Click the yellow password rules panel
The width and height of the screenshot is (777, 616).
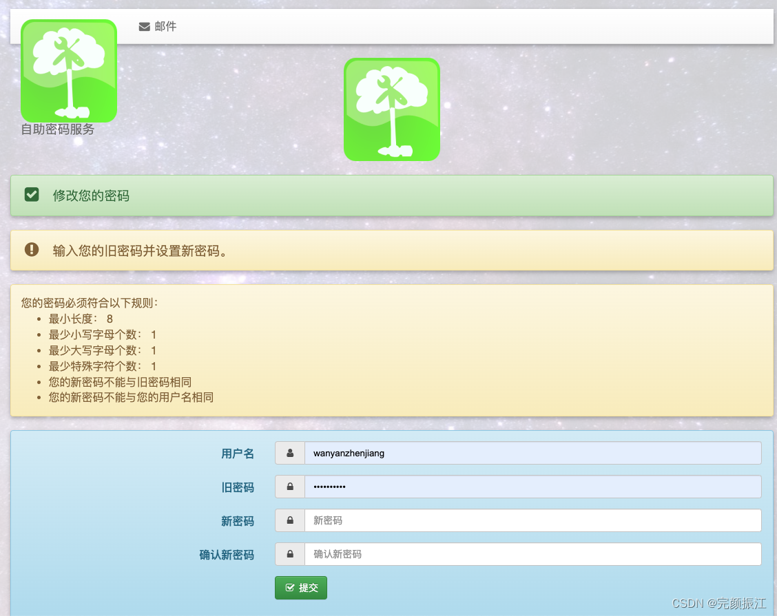(x=388, y=350)
